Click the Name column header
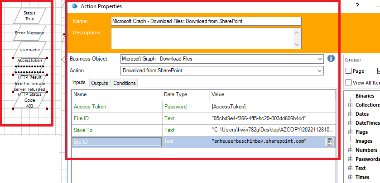Image resolution: width=380 pixels, height=183 pixels. point(117,94)
